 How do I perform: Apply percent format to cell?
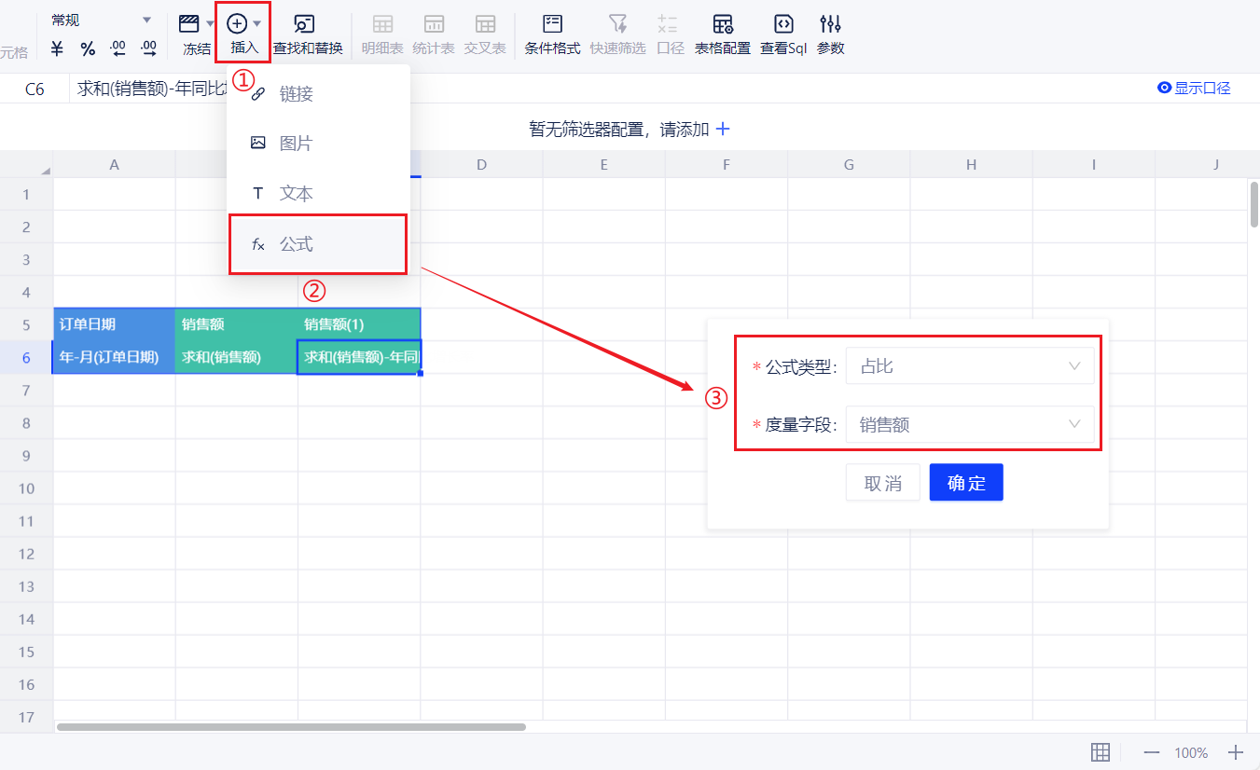88,48
